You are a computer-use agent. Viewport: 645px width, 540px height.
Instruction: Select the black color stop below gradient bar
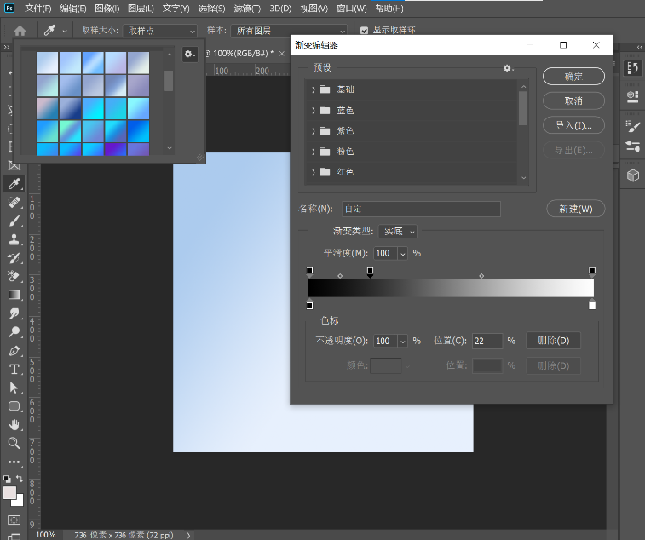[x=310, y=304]
